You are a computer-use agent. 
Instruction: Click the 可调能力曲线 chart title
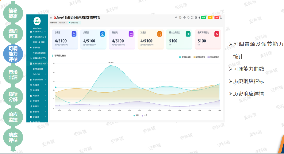coord(60,56)
